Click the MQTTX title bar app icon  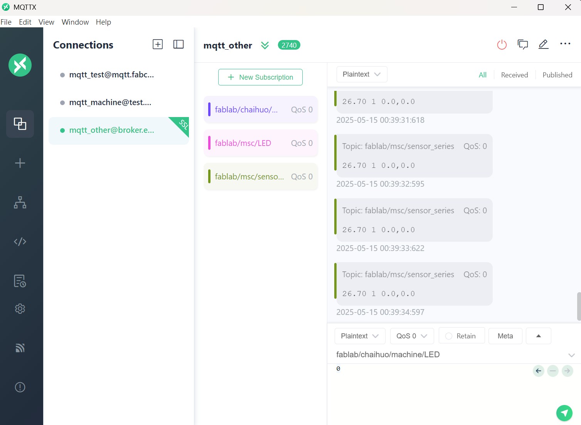click(x=6, y=7)
